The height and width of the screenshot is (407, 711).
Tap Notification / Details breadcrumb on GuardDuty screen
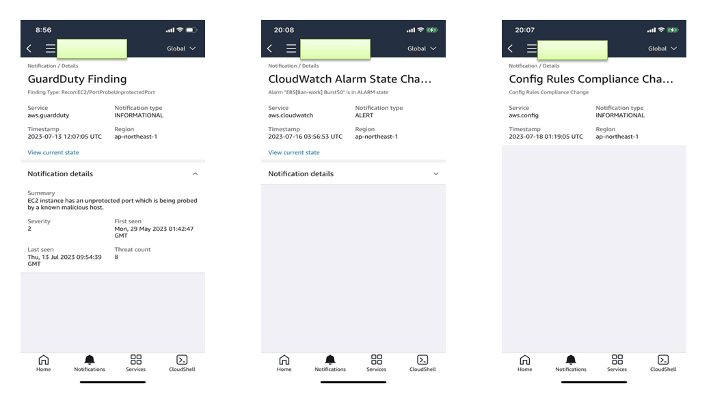pyautogui.click(x=53, y=66)
